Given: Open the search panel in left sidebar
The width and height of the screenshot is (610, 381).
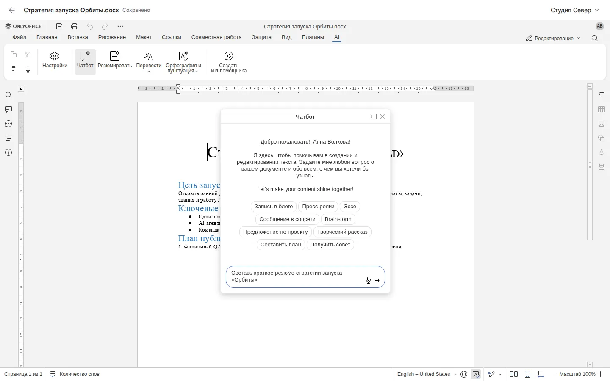Looking at the screenshot, I should point(8,95).
